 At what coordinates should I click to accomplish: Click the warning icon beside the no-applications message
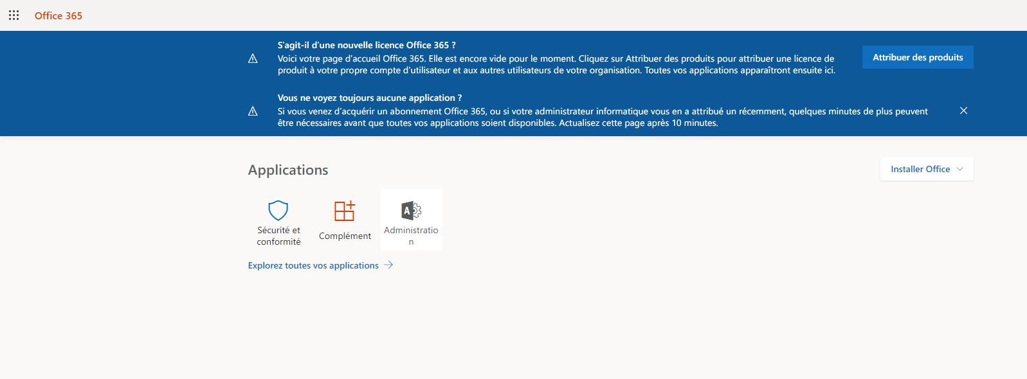point(253,111)
